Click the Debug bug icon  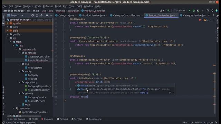(x=194, y=11)
